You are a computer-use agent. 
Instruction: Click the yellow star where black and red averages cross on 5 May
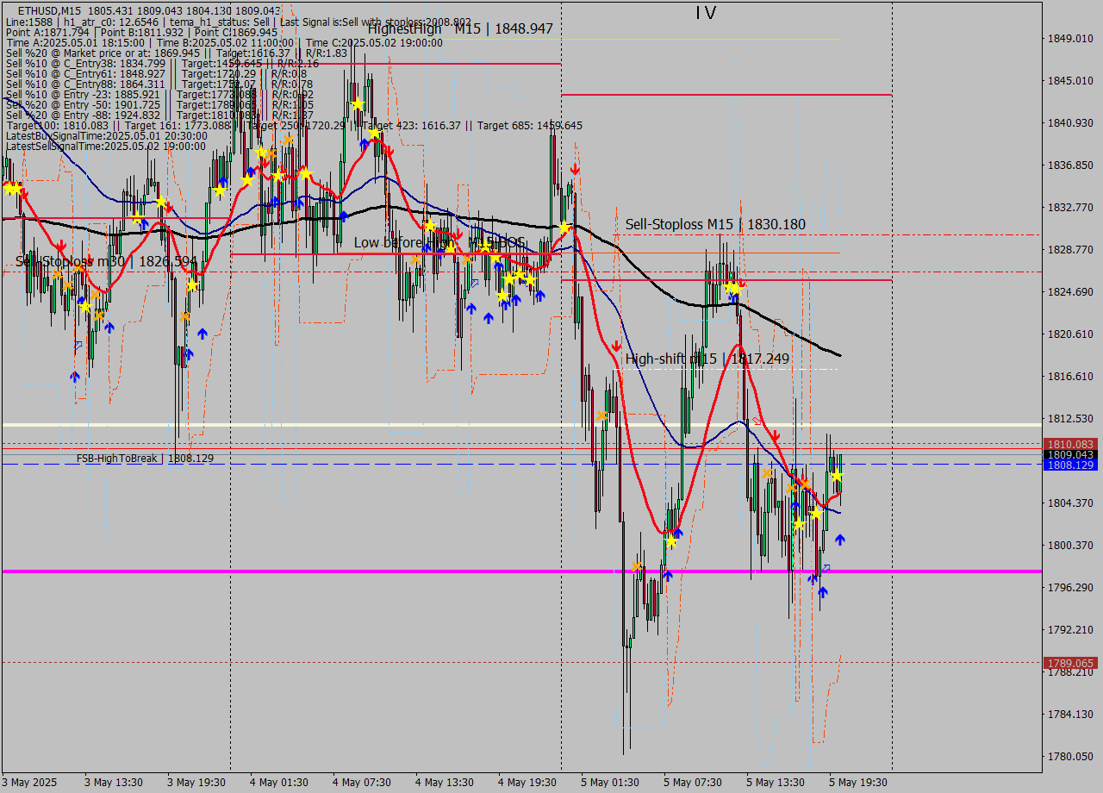[564, 228]
